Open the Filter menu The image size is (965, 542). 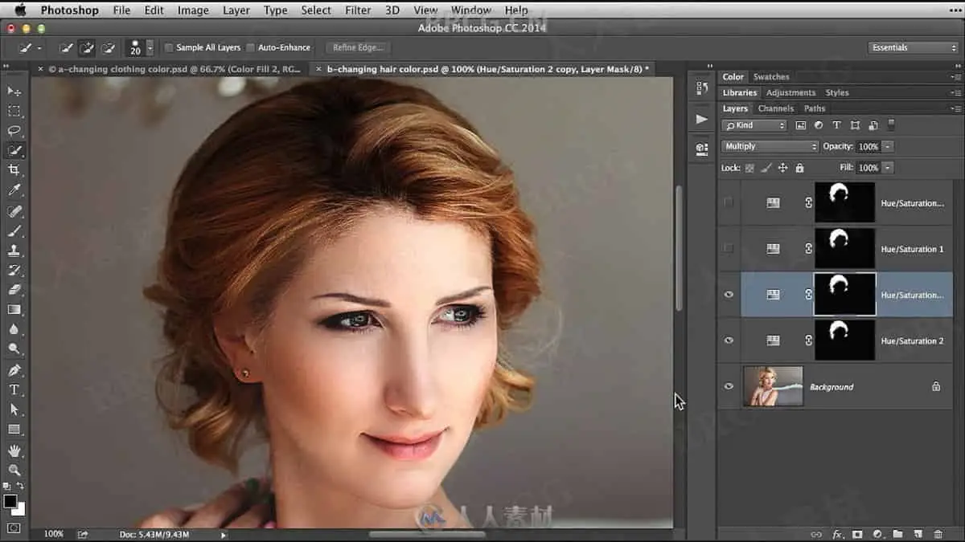click(358, 10)
